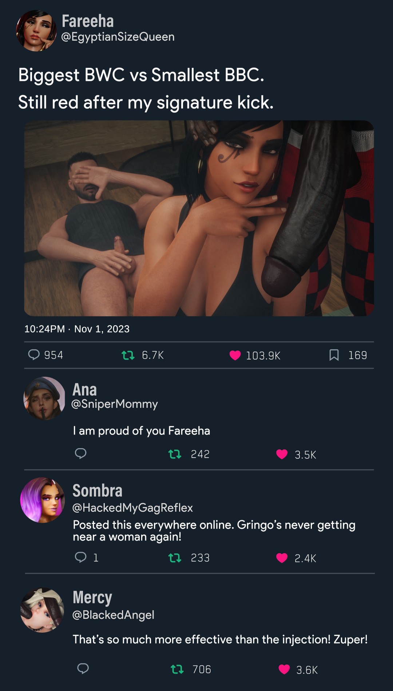The image size is (393, 691).
Task: Open the single reply on Sombra's comment
Action: point(80,557)
